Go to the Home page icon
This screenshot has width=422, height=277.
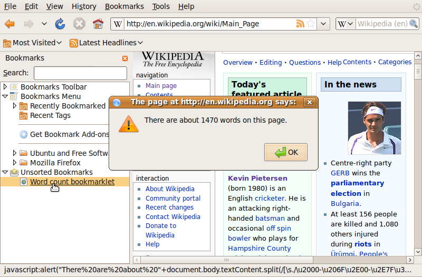point(98,24)
